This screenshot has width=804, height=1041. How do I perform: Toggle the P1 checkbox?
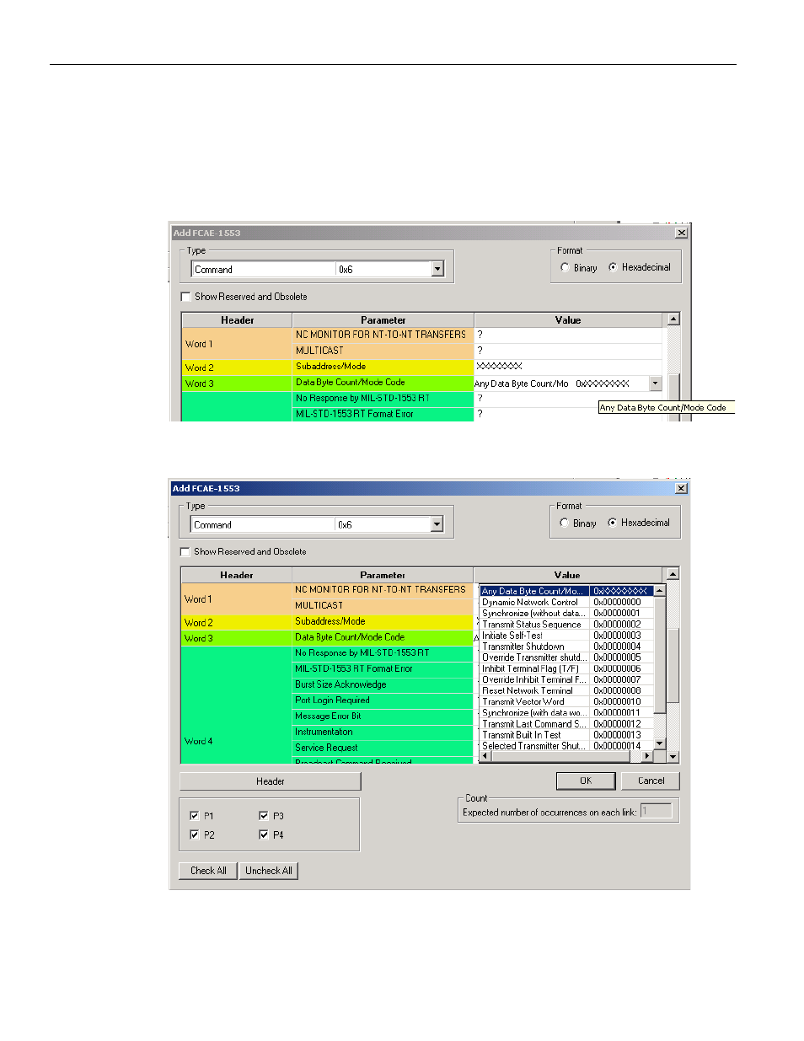click(x=195, y=816)
